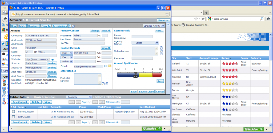Open the McAfee dropdown arrow in the popup window

tap(165, 129)
